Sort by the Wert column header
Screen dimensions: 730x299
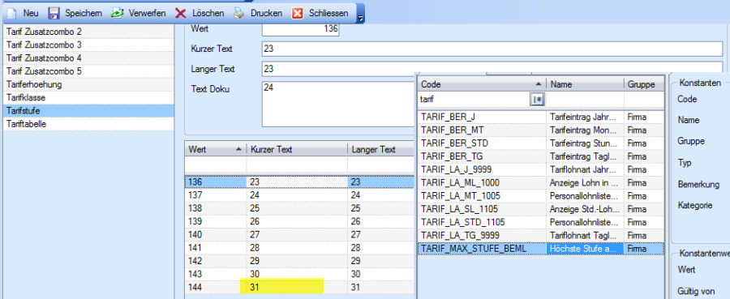216,149
